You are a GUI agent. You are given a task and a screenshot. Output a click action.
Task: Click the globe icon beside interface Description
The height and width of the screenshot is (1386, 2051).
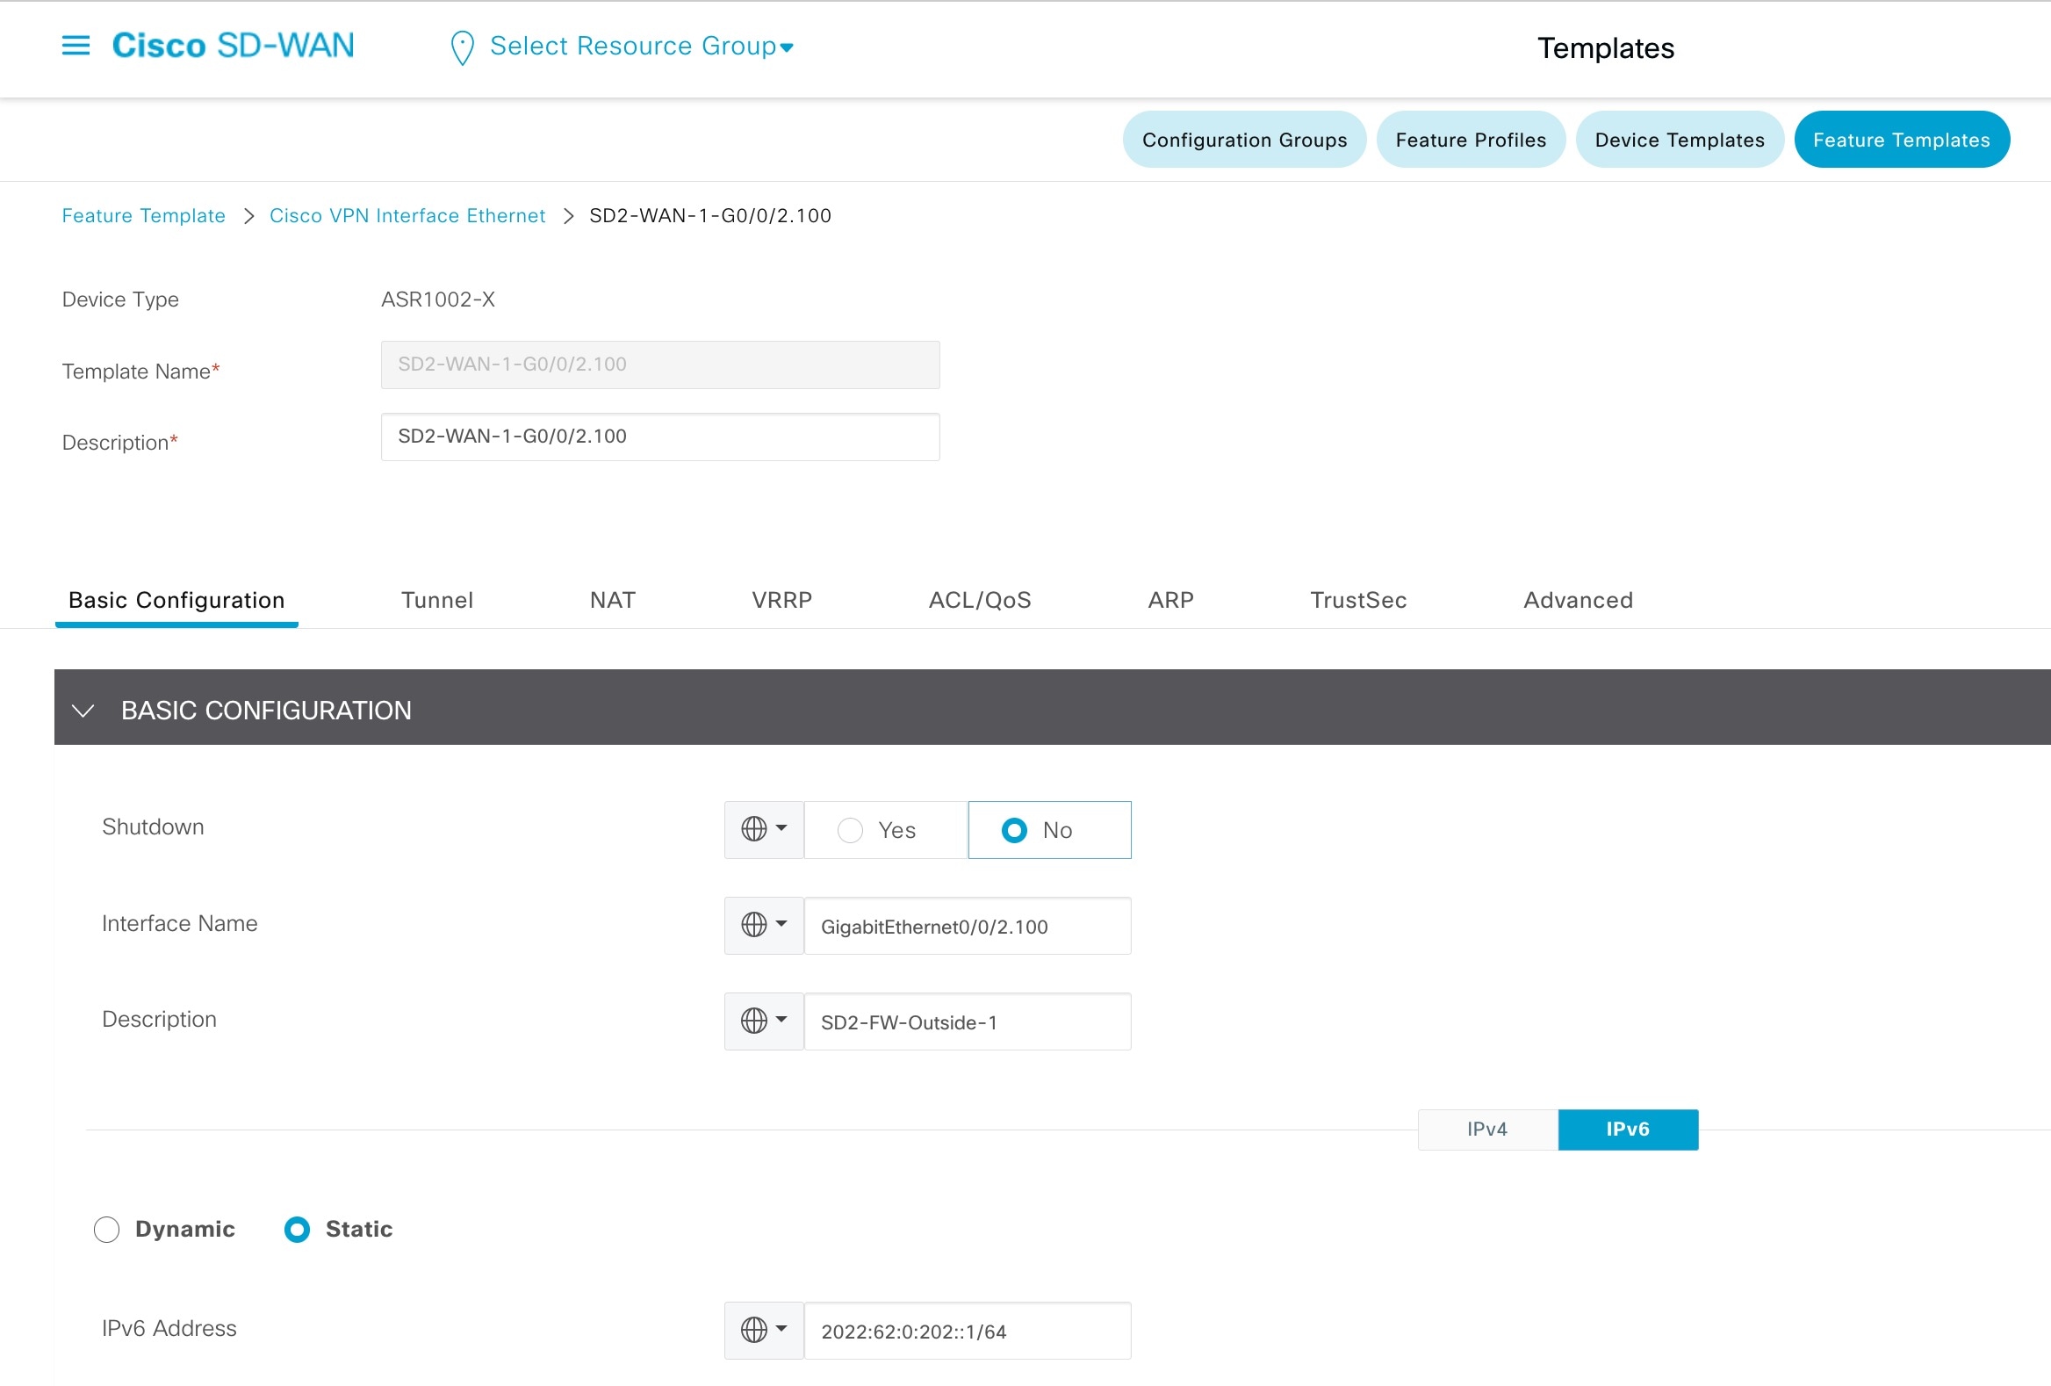[x=753, y=1021]
